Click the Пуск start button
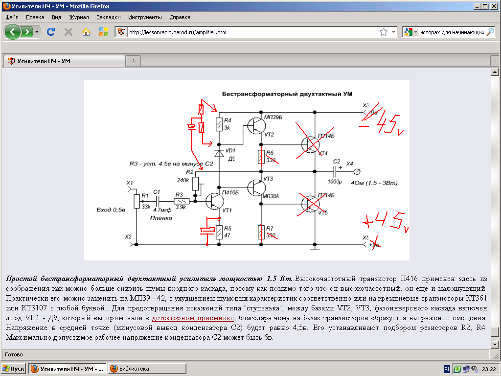501x376 pixels. click(14, 369)
